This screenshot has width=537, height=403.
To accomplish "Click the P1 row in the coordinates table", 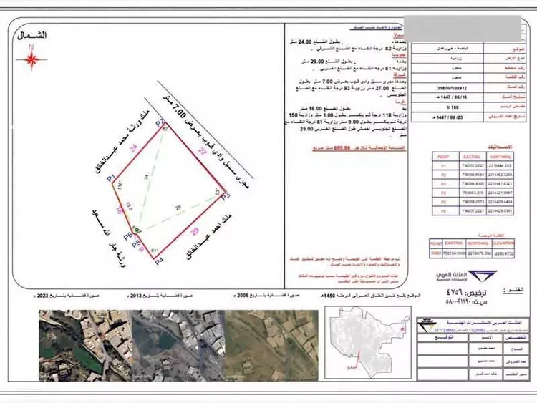I will coord(473,166).
